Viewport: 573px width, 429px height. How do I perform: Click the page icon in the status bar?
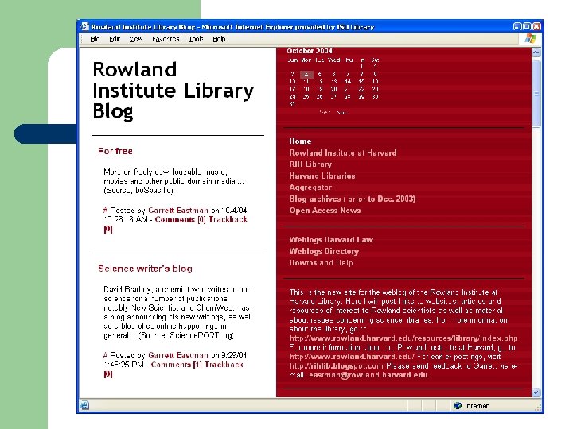tap(84, 405)
